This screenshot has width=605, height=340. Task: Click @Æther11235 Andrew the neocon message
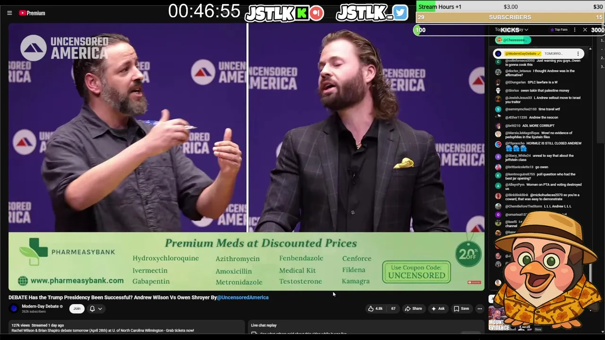point(539,118)
